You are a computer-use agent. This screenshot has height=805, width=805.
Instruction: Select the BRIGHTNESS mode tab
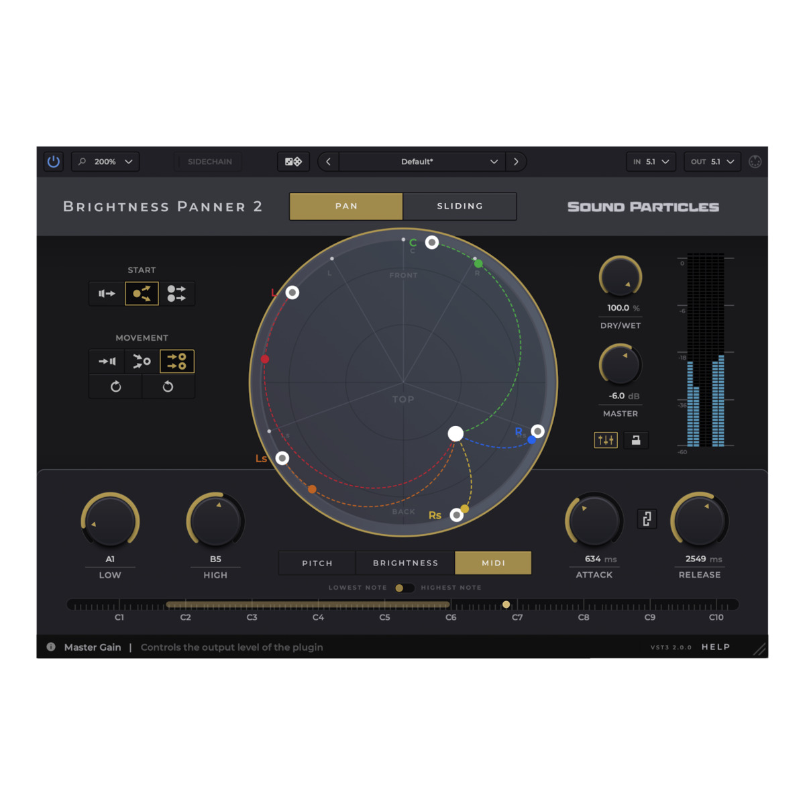[x=405, y=563]
